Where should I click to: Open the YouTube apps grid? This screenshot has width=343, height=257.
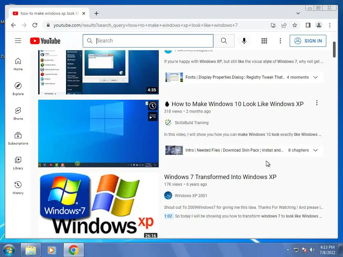pyautogui.click(x=264, y=41)
